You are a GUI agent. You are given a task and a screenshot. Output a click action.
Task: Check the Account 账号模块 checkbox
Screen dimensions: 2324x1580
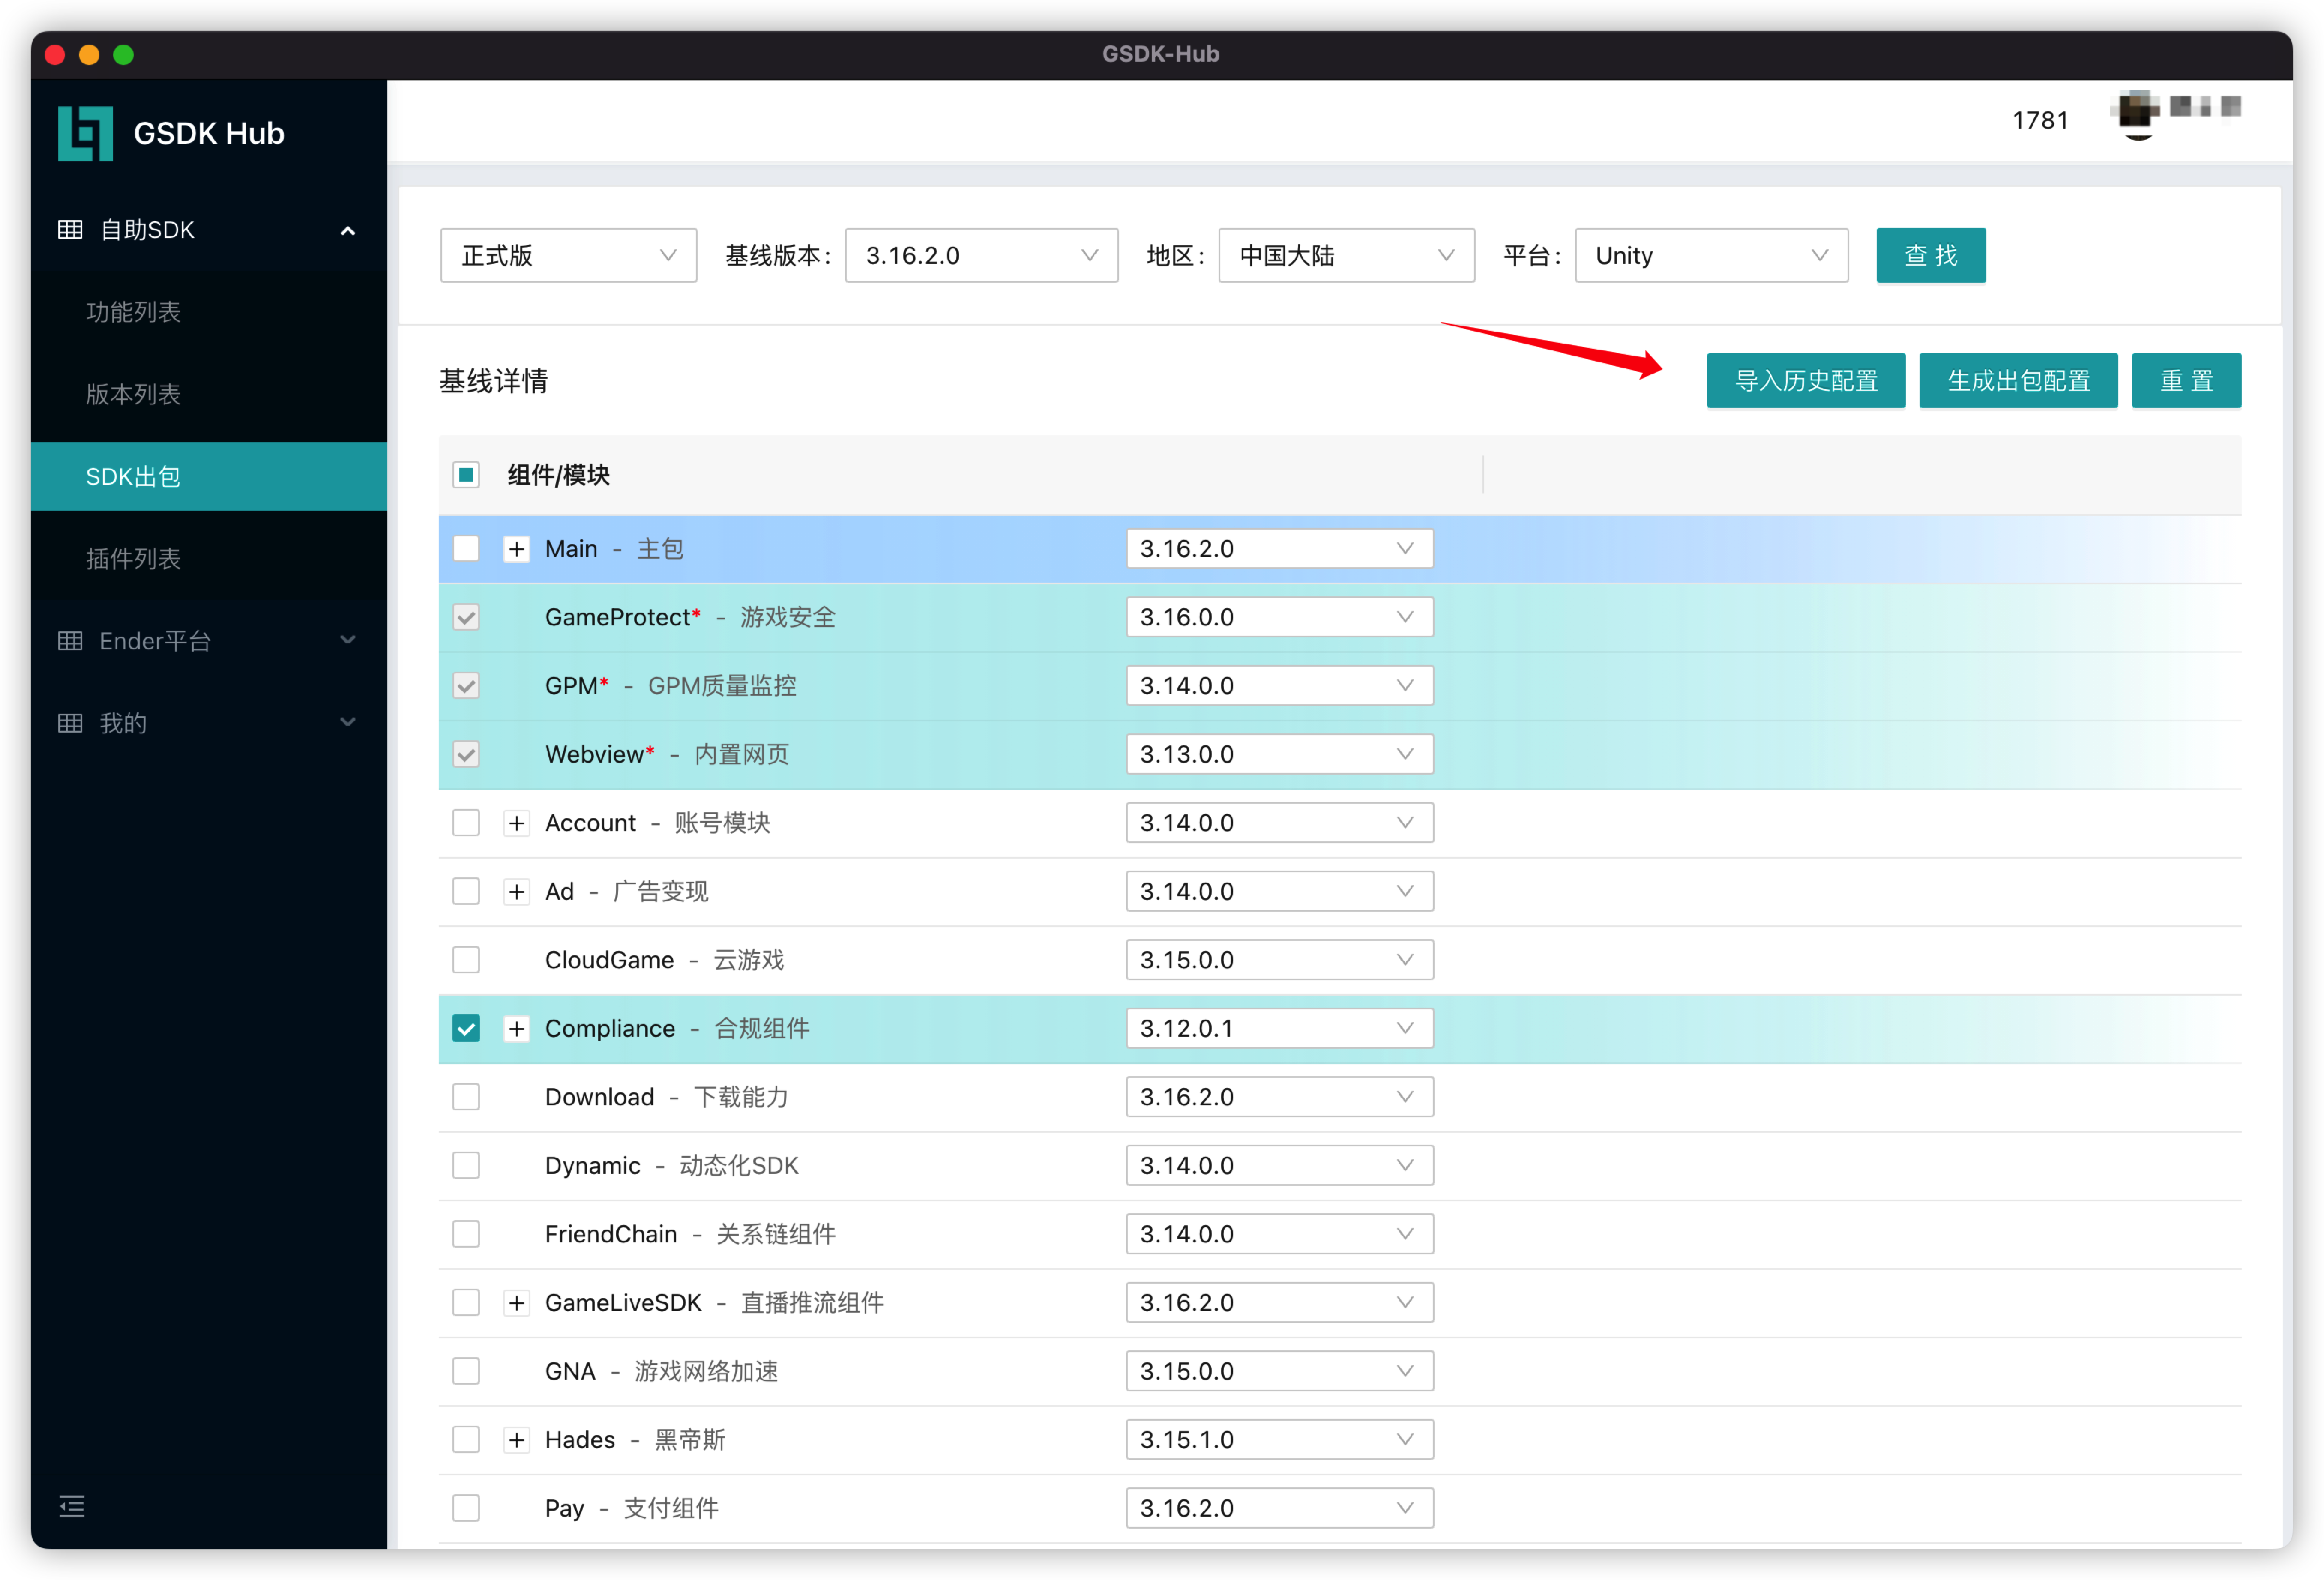(x=466, y=822)
